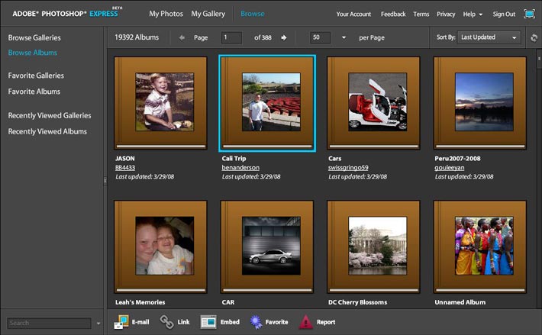Open the Cars album thumbnail
The image size is (542, 335).
373,101
